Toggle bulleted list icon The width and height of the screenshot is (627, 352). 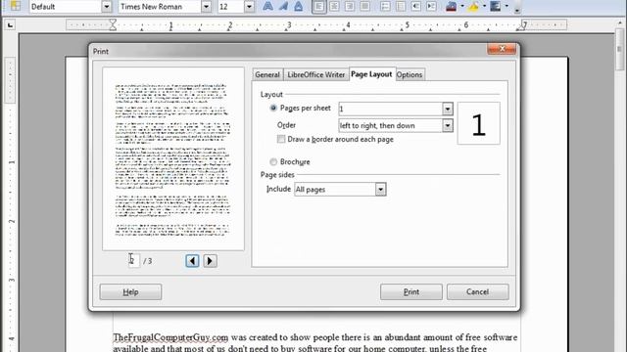pyautogui.click(x=401, y=7)
